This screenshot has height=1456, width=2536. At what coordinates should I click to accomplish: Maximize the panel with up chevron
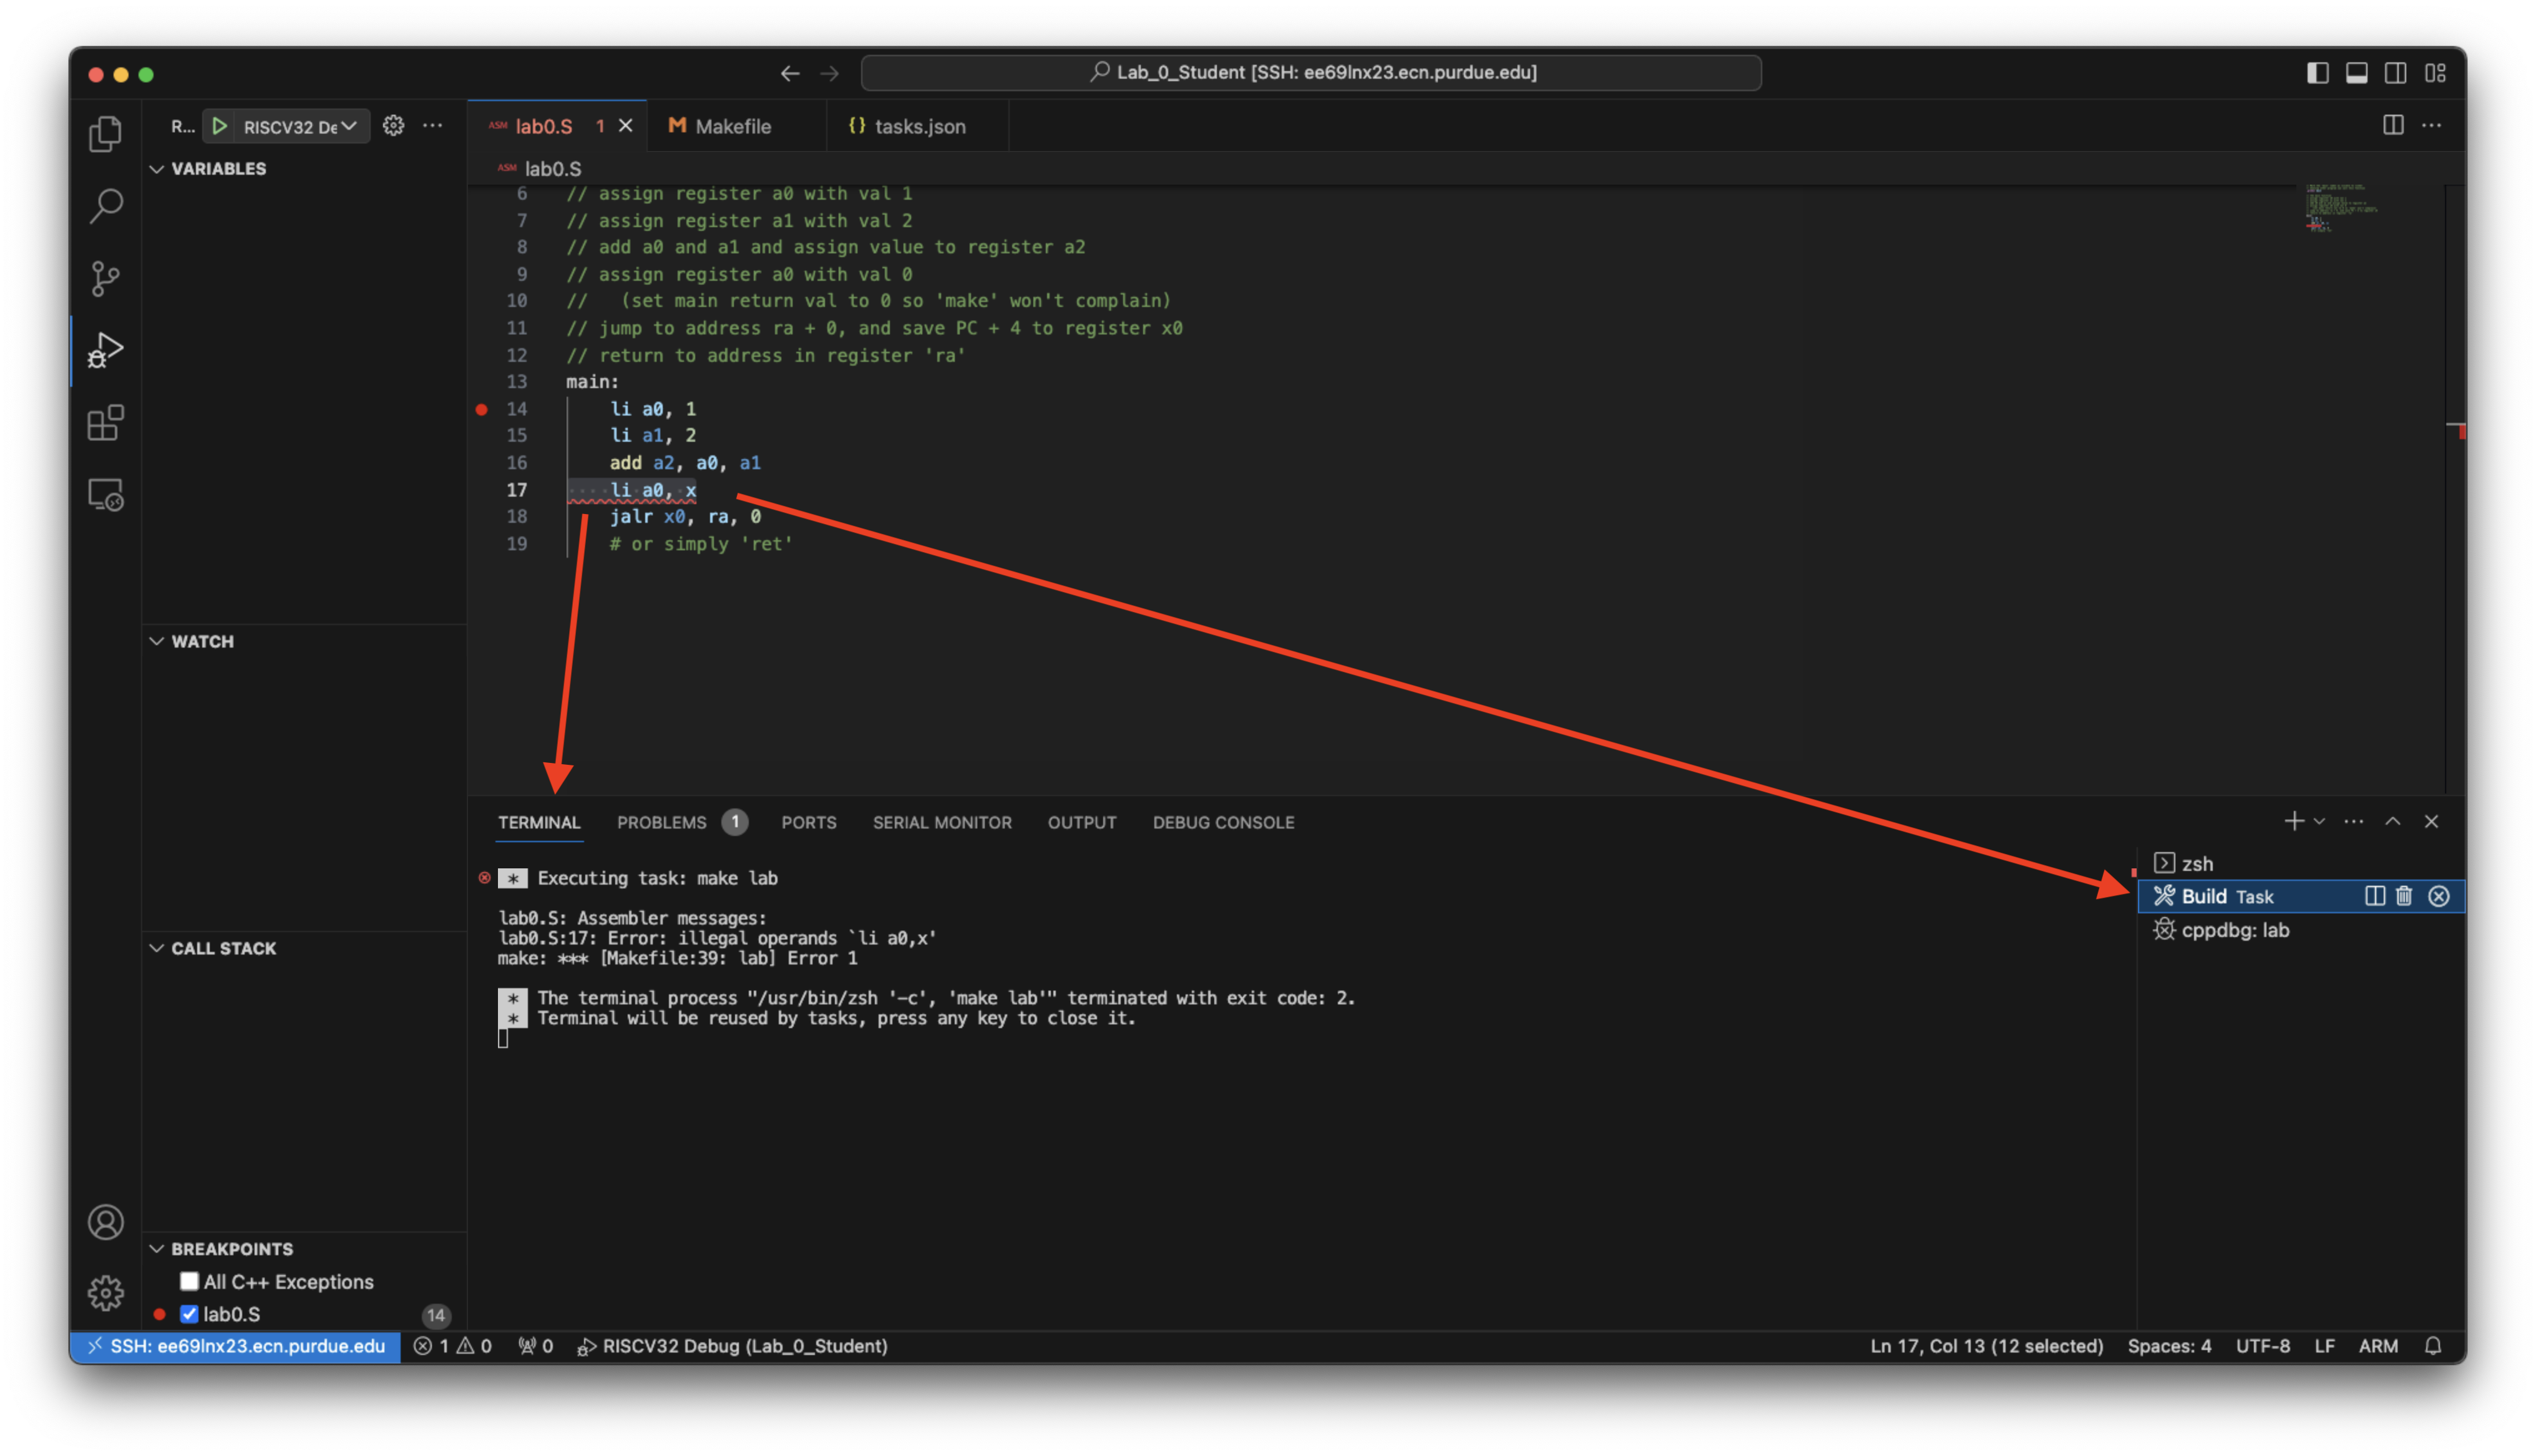(x=2393, y=821)
